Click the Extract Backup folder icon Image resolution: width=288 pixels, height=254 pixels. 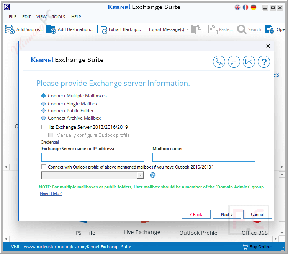(x=102, y=29)
